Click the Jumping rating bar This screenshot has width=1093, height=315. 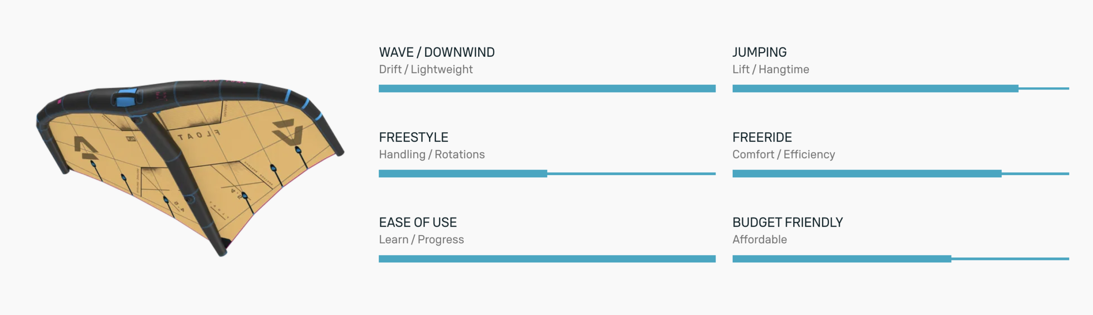click(x=900, y=89)
